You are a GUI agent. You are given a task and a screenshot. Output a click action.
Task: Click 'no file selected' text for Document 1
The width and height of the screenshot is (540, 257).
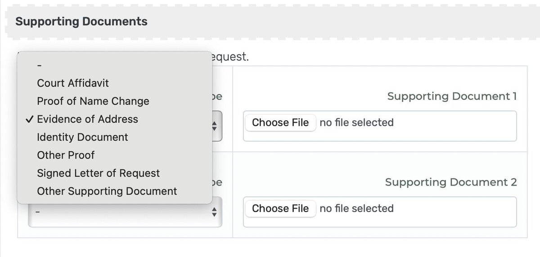coord(356,122)
